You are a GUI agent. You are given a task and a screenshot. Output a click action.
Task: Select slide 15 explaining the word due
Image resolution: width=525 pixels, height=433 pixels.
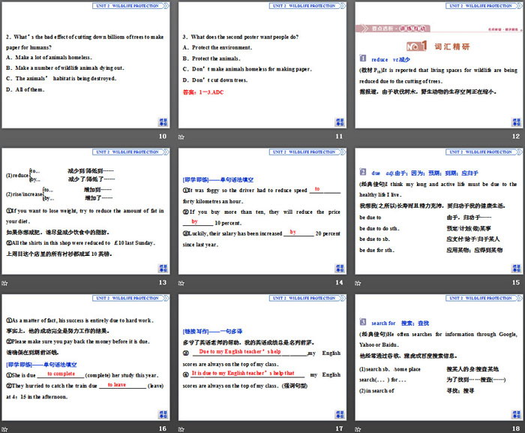coord(439,212)
